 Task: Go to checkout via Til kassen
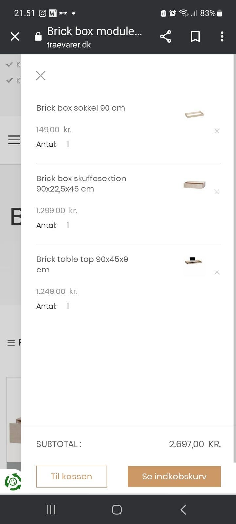[71, 477]
